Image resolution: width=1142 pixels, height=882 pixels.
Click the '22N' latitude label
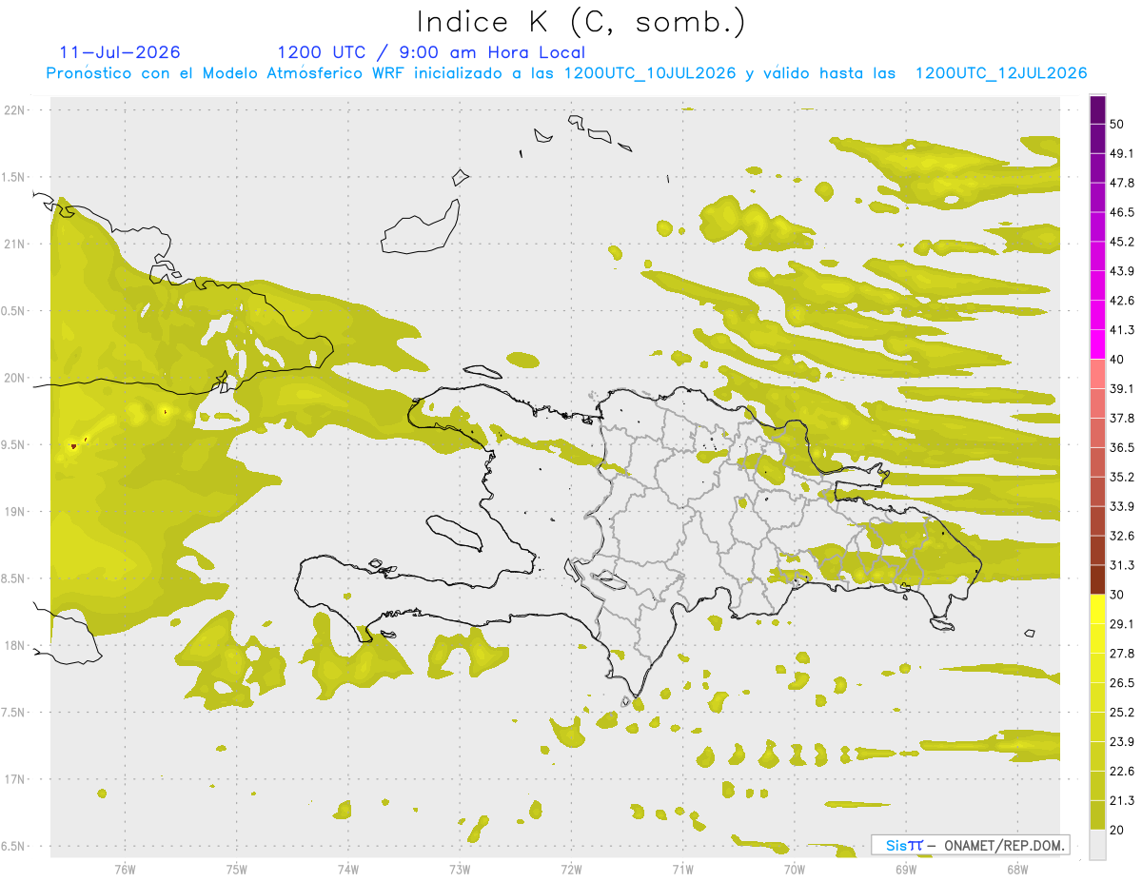[16, 110]
